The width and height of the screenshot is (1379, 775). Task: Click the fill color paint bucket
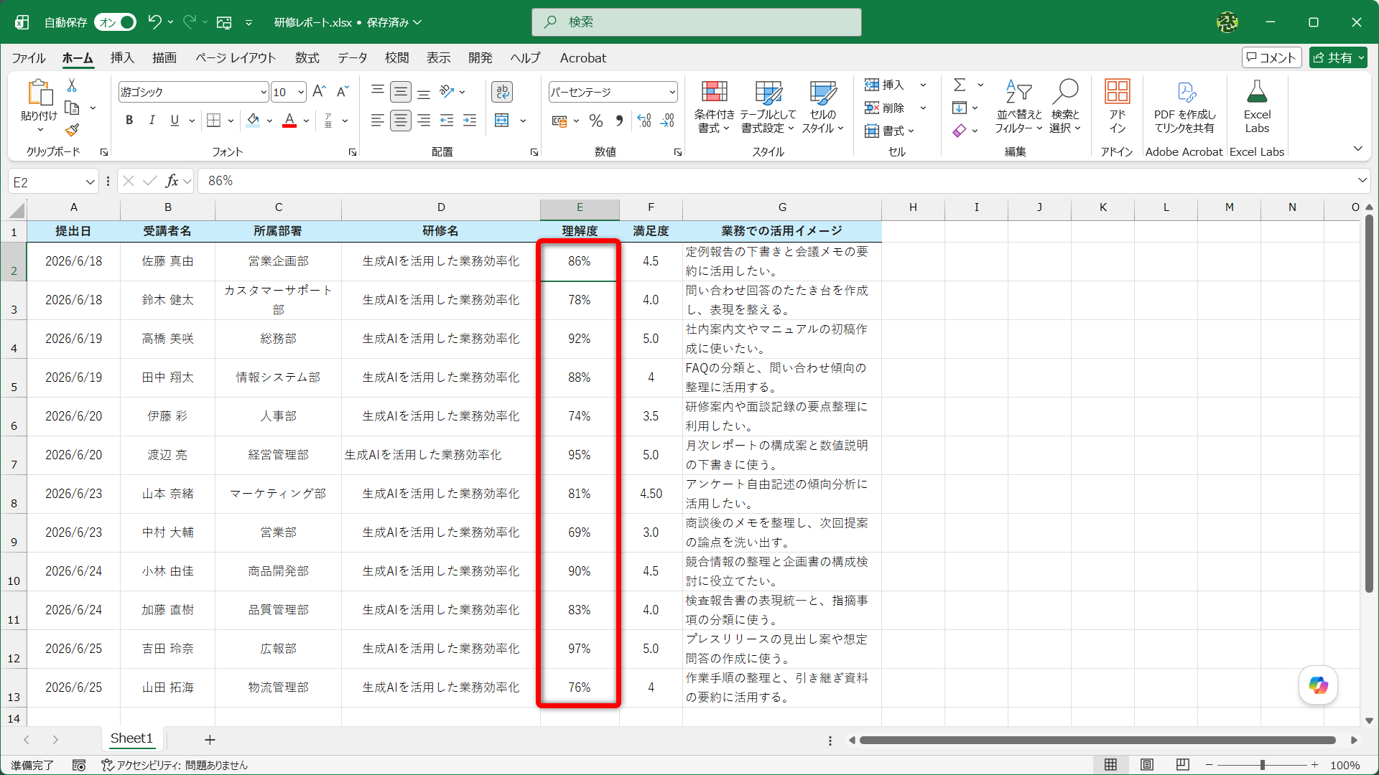coord(253,121)
